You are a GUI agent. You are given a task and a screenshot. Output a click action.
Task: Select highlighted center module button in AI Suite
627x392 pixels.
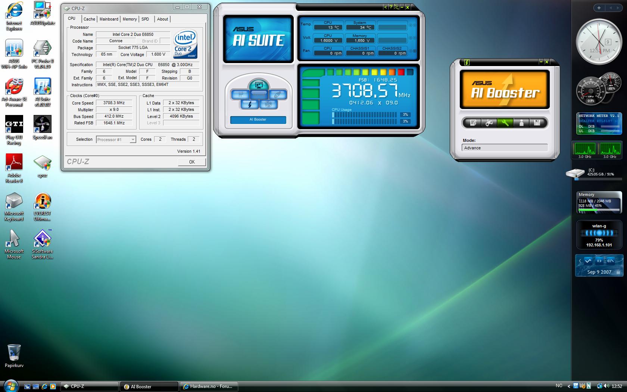[259, 94]
